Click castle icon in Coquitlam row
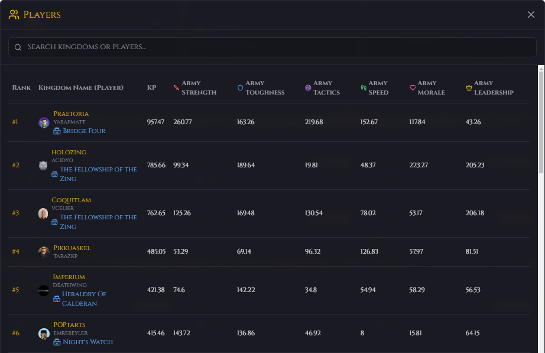Screen dimensions: 545x353 click(54, 222)
